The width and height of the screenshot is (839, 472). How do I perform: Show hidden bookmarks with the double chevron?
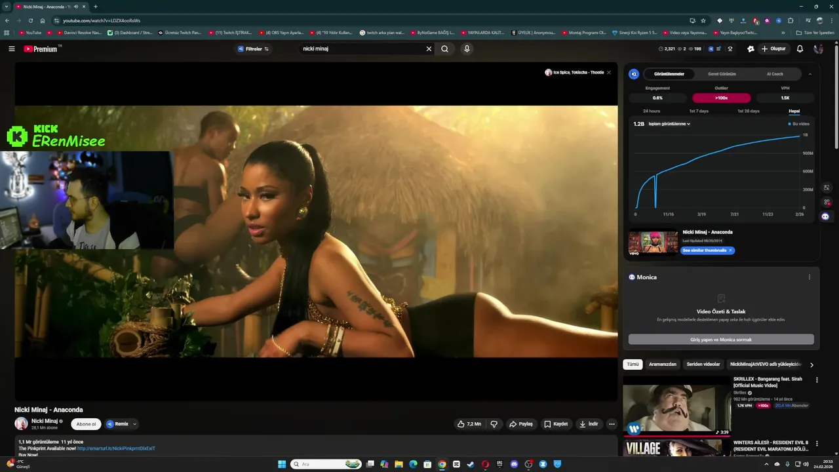point(783,32)
